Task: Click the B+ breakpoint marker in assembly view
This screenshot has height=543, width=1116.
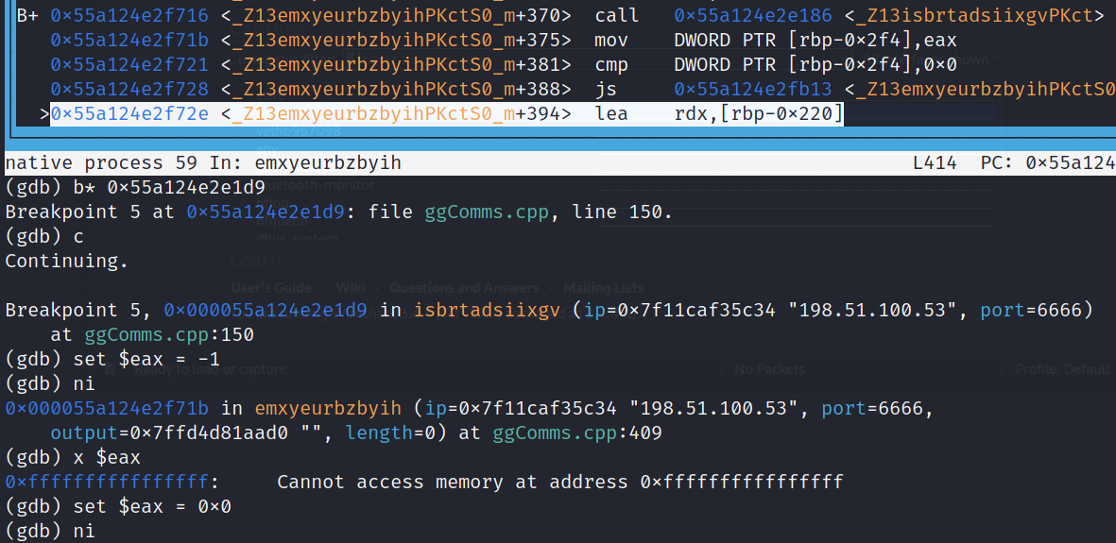Action: coord(27,16)
